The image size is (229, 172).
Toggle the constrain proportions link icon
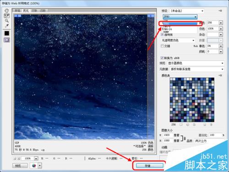tap(185, 138)
